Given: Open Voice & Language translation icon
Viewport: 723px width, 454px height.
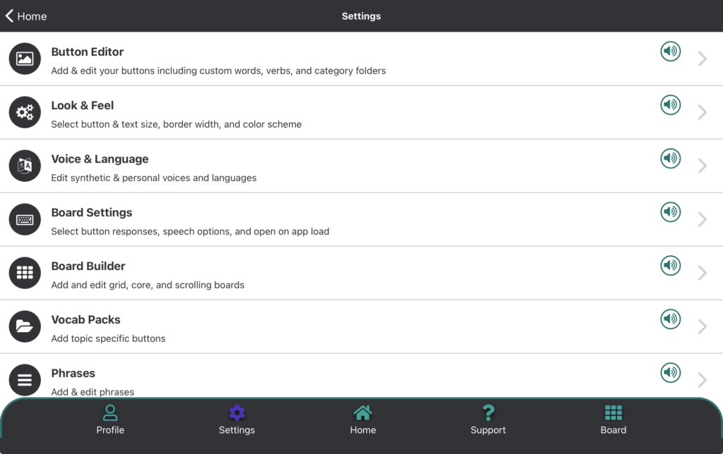Looking at the screenshot, I should 25,166.
